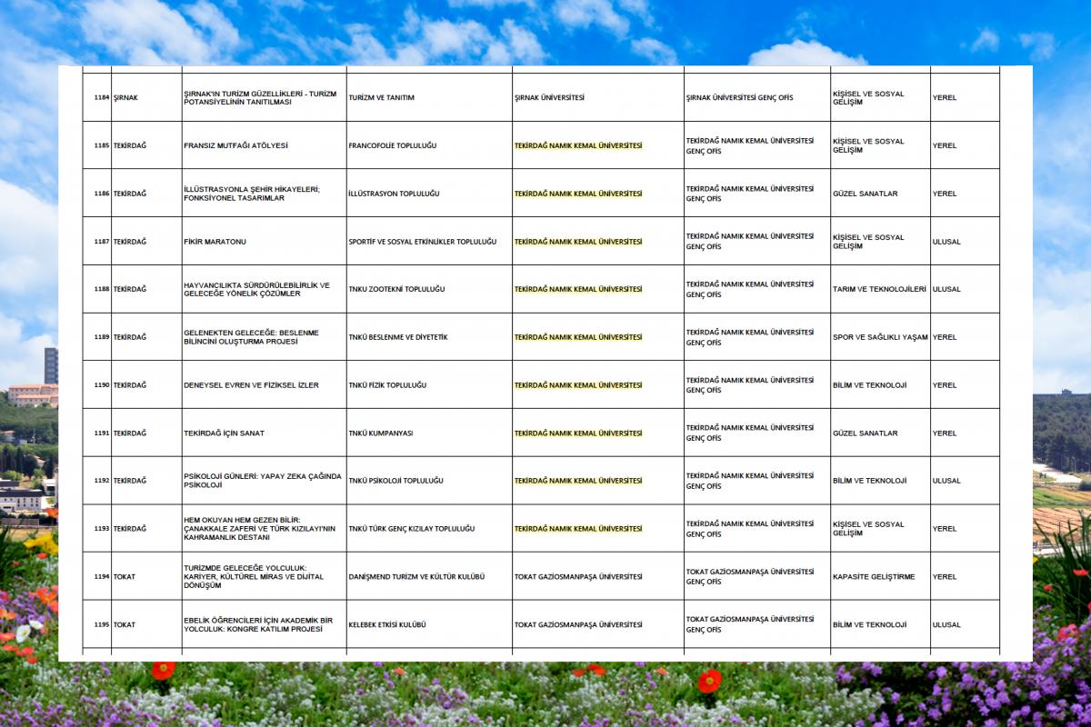Select KAPASİTE GELİŞTİRME category cell
The width and height of the screenshot is (1091, 727).
pyautogui.click(x=880, y=577)
